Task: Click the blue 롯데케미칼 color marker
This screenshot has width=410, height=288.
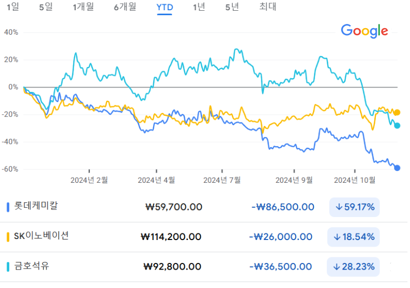Action: pos(8,207)
